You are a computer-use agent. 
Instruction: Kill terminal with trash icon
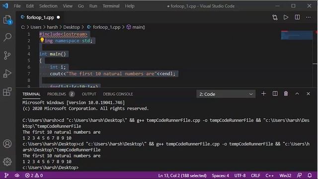click(286, 93)
